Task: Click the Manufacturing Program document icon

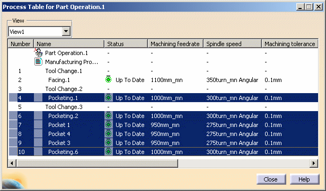Action: pyautogui.click(x=38, y=62)
